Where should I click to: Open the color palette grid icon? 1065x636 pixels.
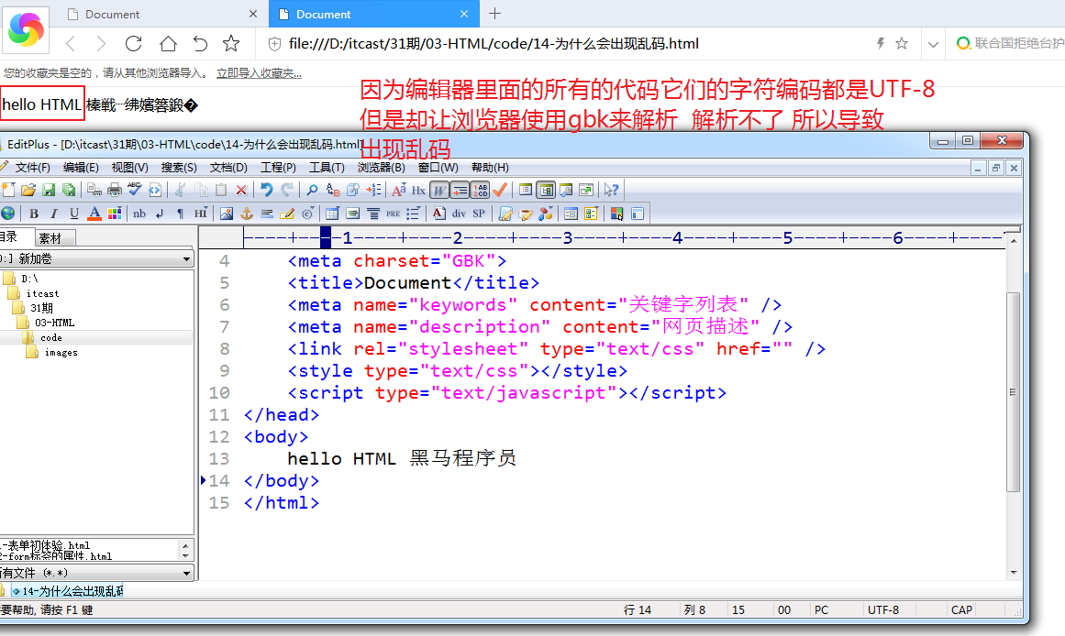click(x=115, y=214)
